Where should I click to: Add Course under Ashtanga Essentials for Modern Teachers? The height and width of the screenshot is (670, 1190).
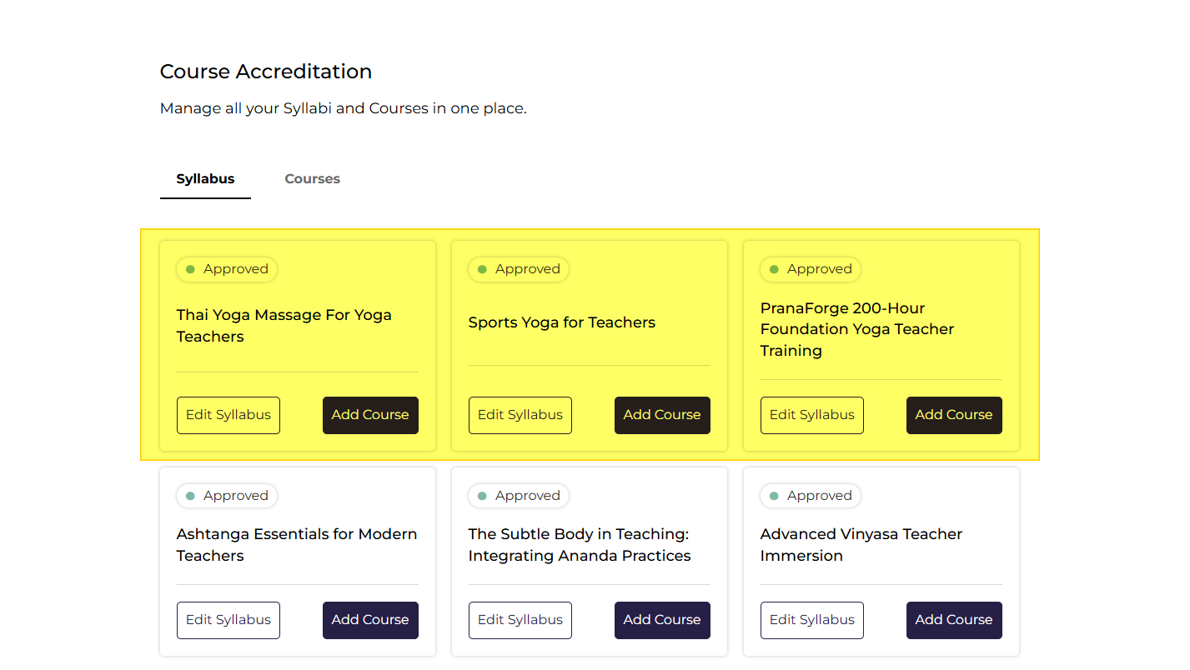370,620
